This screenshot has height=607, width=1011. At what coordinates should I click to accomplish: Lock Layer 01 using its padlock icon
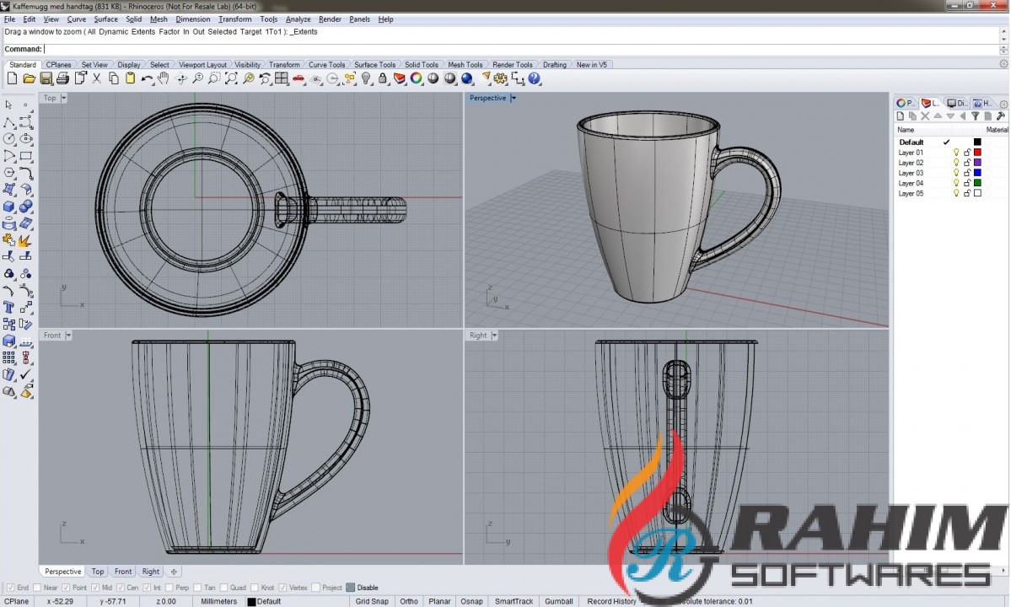967,153
